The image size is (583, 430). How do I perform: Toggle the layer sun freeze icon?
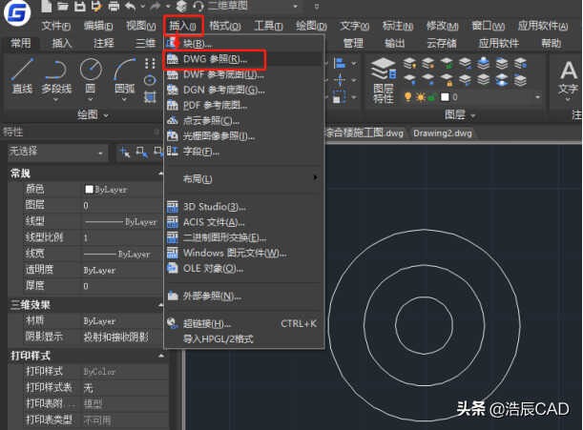[421, 97]
